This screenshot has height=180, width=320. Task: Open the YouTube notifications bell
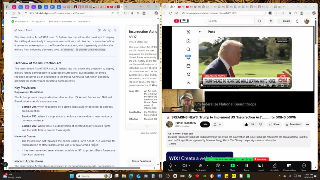(x=297, y=21)
